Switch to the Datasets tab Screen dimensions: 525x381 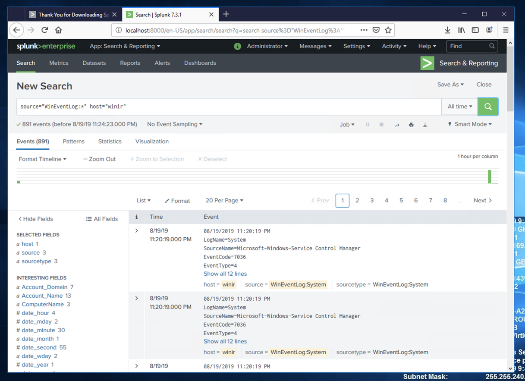click(94, 63)
